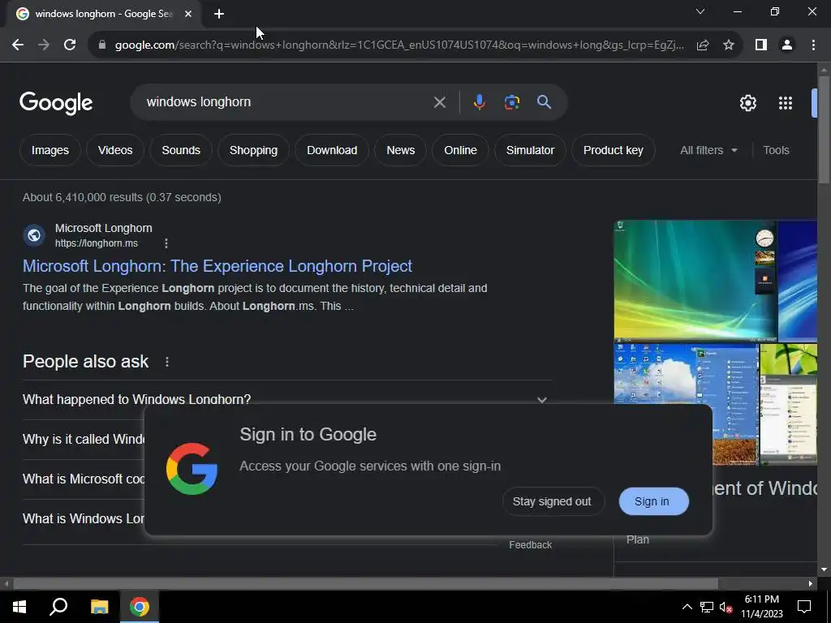Open the longhorn.ms result options menu
Image resolution: width=831 pixels, height=623 pixels.
[x=166, y=243]
